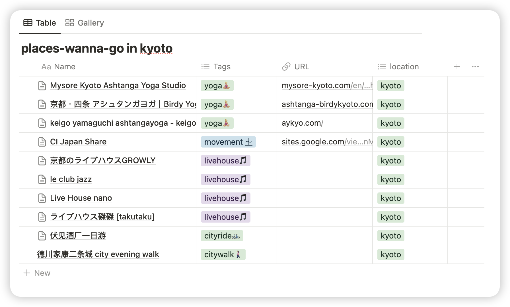
Task: Click the URL link icon in header
Action: (286, 67)
